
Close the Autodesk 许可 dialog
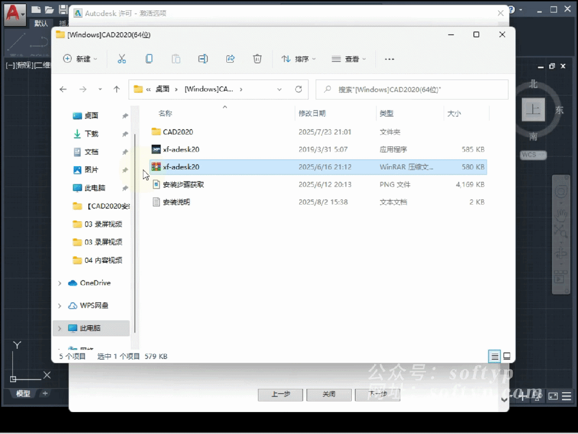pos(500,13)
